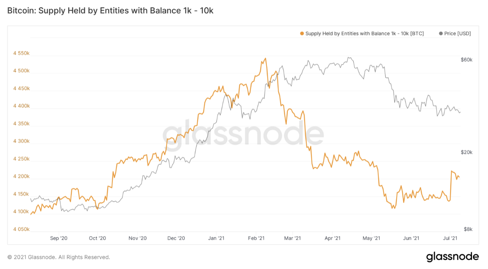Image resolution: width=488 pixels, height=269 pixels.
Task: Click the Nov '20 axis label
Action: [x=138, y=238]
